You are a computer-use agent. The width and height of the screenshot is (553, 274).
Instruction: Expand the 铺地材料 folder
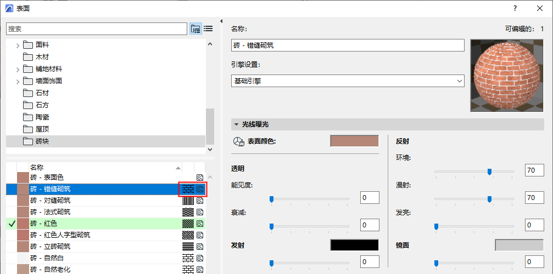tap(18, 69)
